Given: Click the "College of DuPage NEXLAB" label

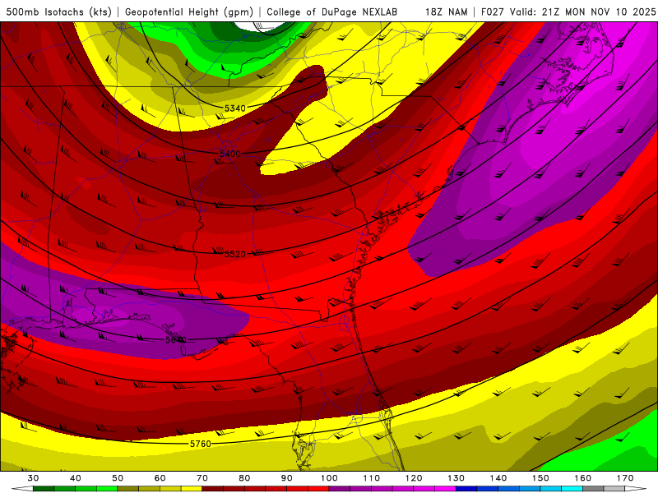Looking at the screenshot, I should click(332, 12).
